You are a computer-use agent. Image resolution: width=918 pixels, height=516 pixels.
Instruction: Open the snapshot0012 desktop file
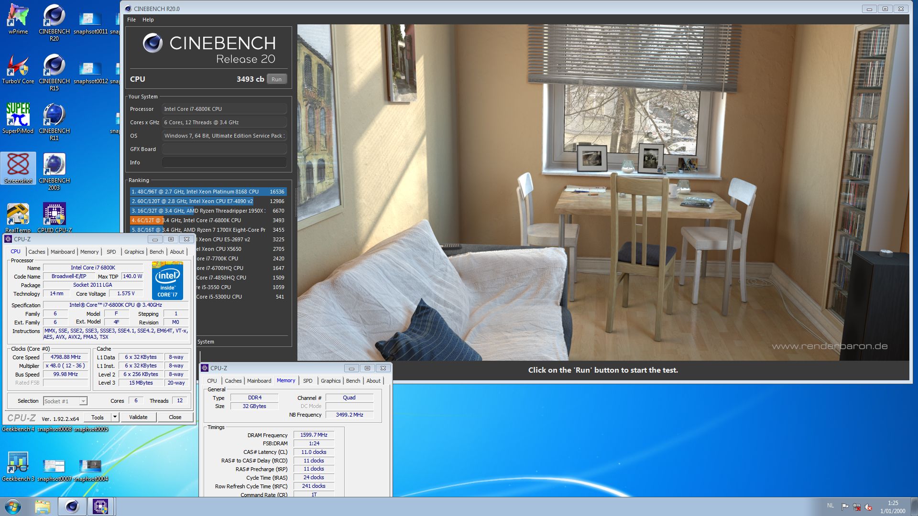pos(90,72)
